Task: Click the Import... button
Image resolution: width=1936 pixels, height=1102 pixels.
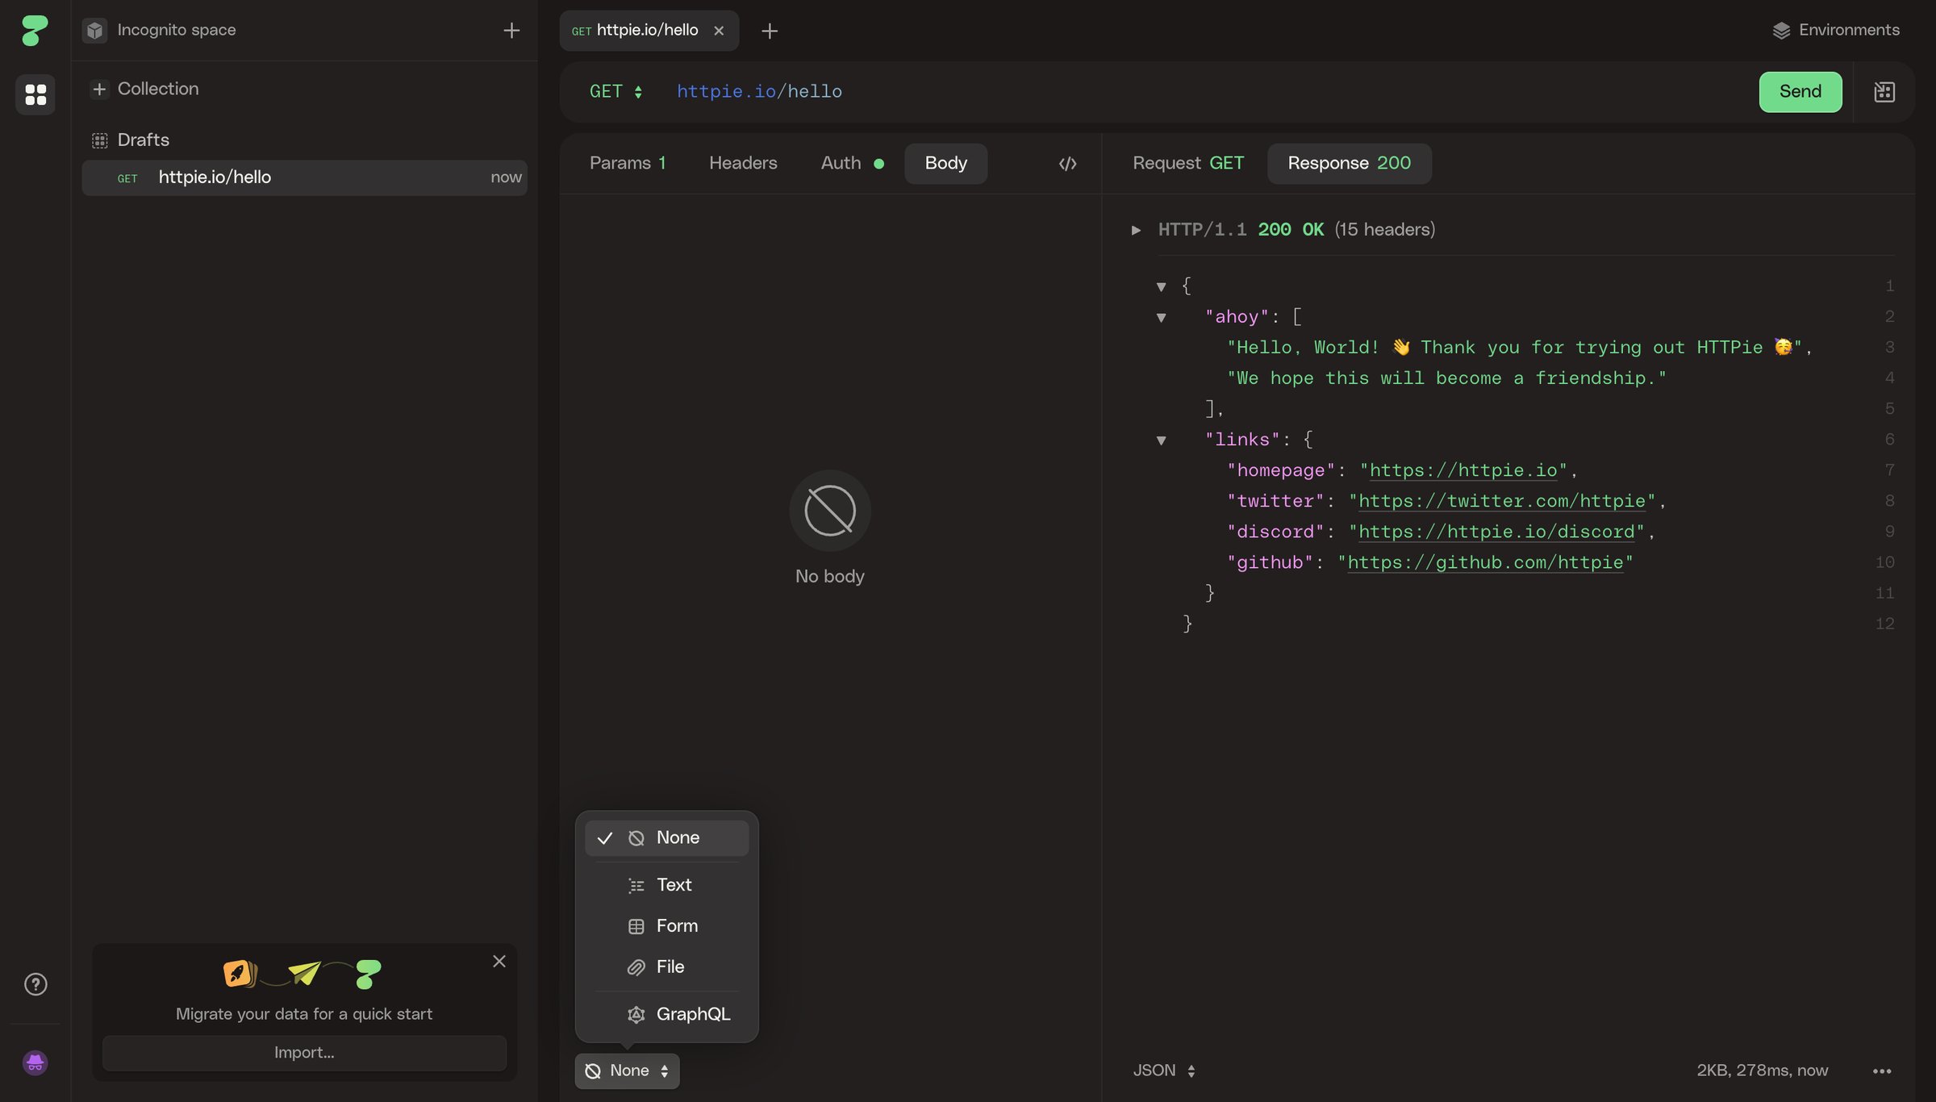Action: coord(305,1053)
